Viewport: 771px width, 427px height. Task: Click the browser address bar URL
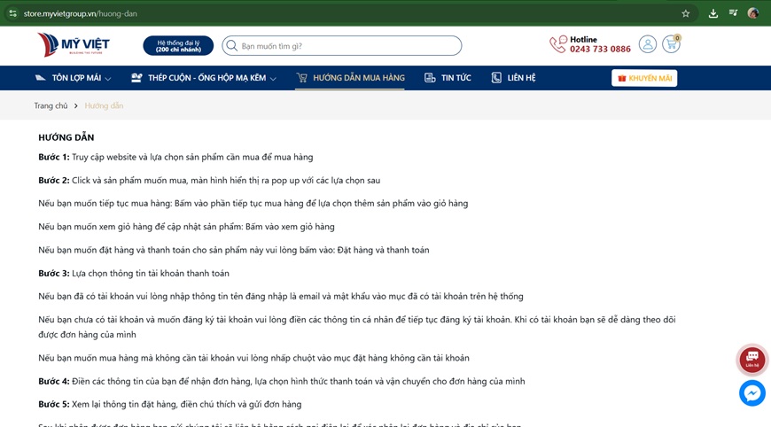[x=80, y=14]
